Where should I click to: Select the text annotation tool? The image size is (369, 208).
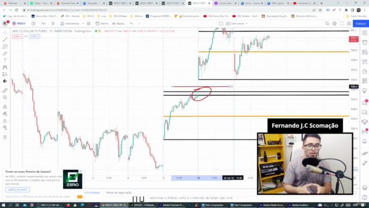point(5,60)
